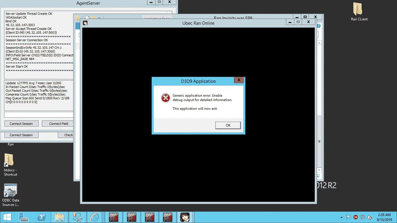Maximize the AgentServer window

coord(159,2)
